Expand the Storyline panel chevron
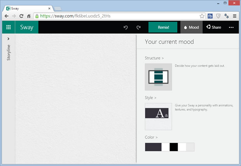This screenshot has height=166, width=241. pos(8,39)
